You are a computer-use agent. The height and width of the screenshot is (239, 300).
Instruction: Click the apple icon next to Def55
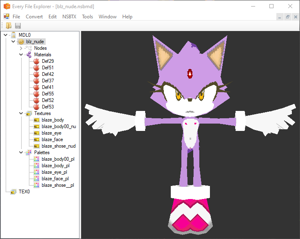pos(36,94)
